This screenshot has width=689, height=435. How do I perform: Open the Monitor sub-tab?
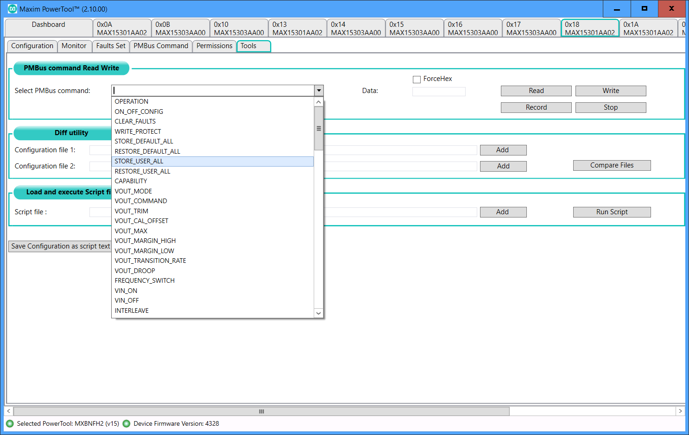(x=74, y=46)
